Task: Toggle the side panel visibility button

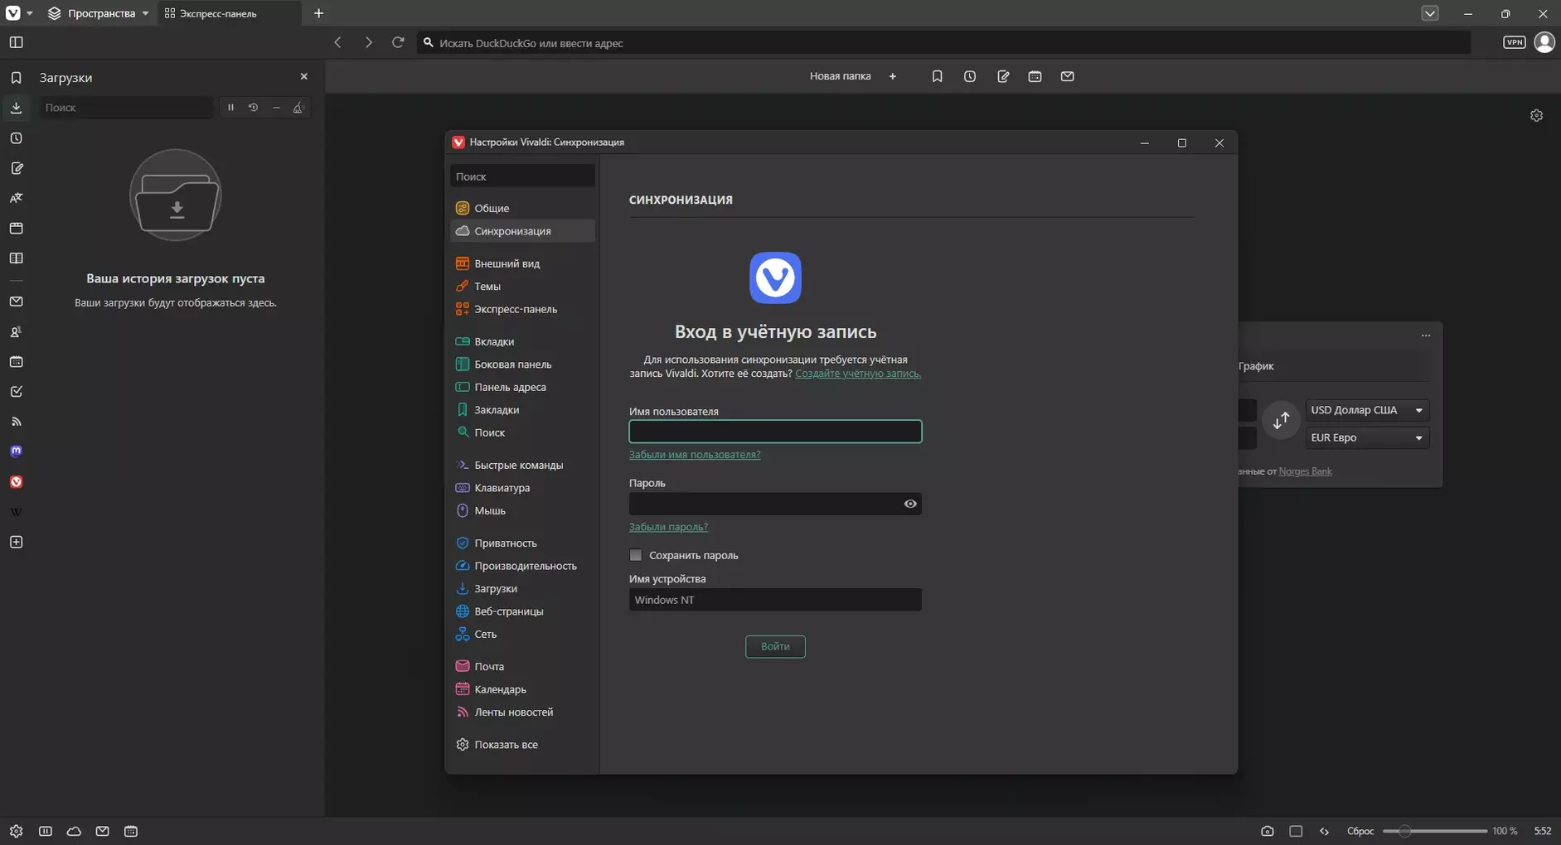Action: pos(16,42)
